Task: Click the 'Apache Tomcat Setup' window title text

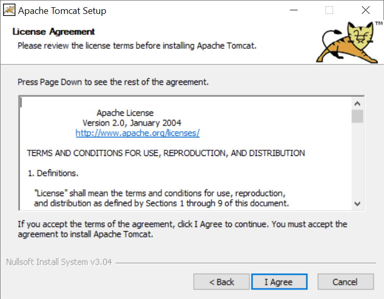Action: (x=62, y=11)
